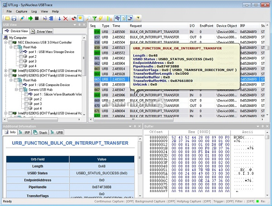272x206 pixels.
Task: Click the pencil edit icon in toolbar
Action: 22,19
